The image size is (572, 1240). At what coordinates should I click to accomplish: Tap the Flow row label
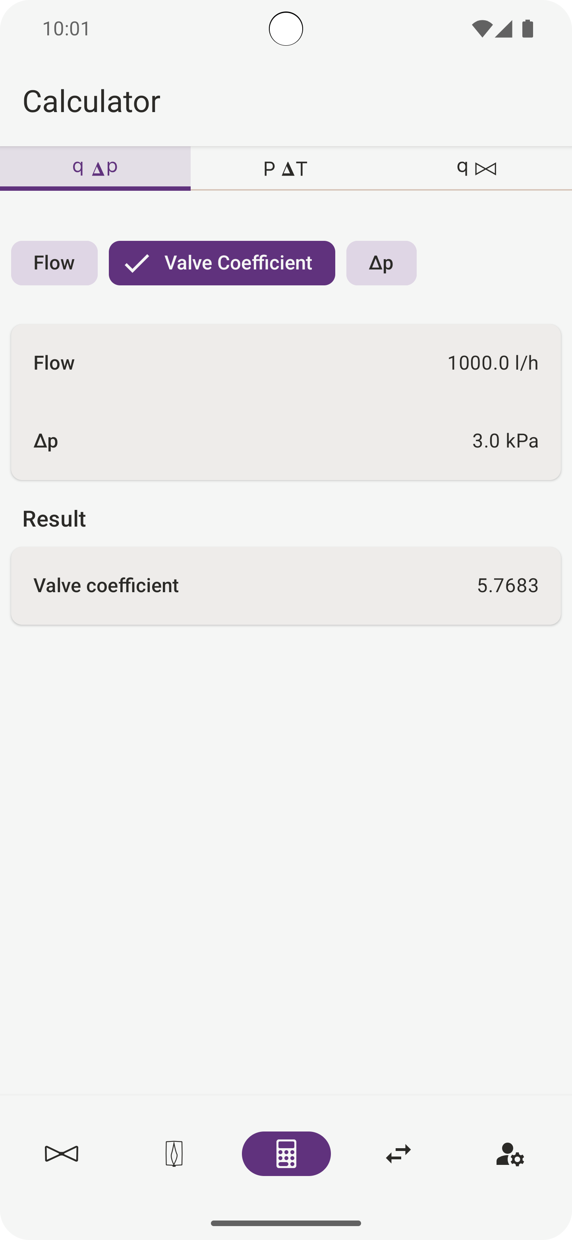pos(54,363)
